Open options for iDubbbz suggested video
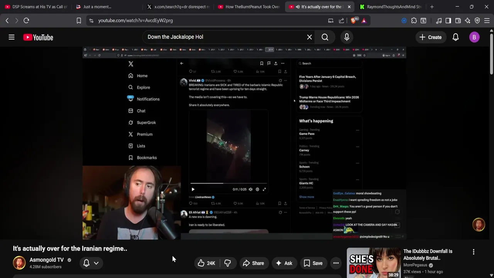 pos(474,252)
